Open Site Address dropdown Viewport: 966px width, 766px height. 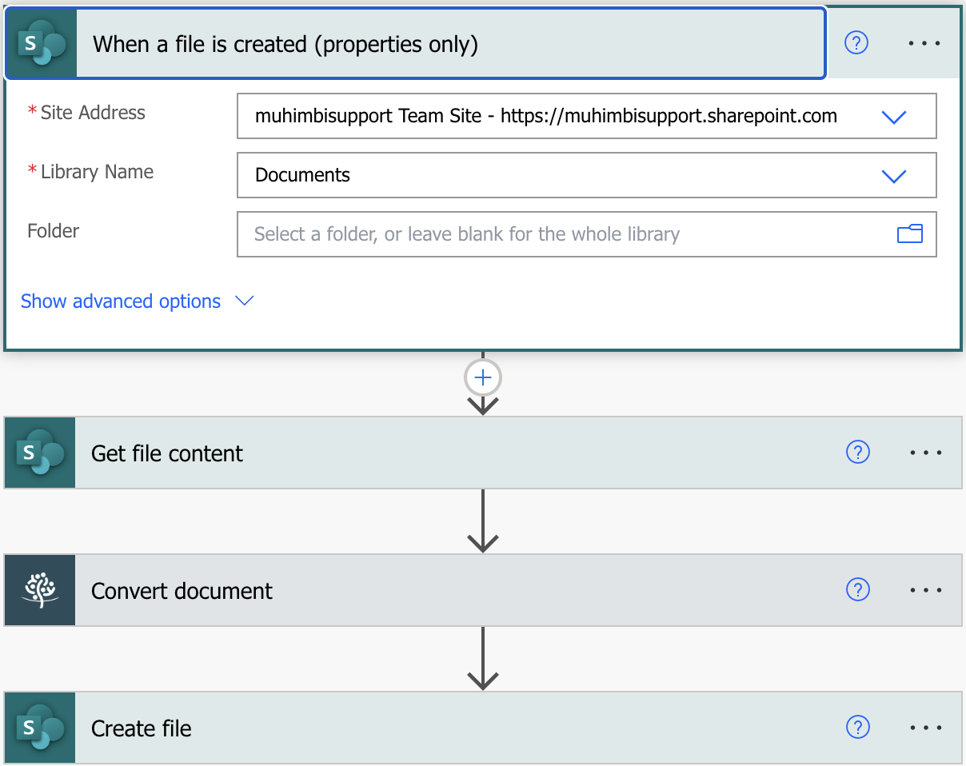pos(893,117)
